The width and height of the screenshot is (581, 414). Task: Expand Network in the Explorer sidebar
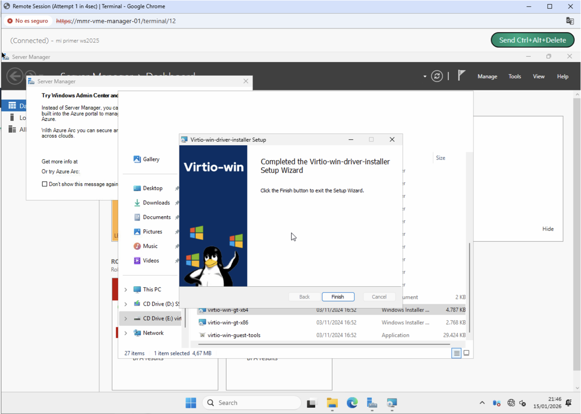coord(125,333)
